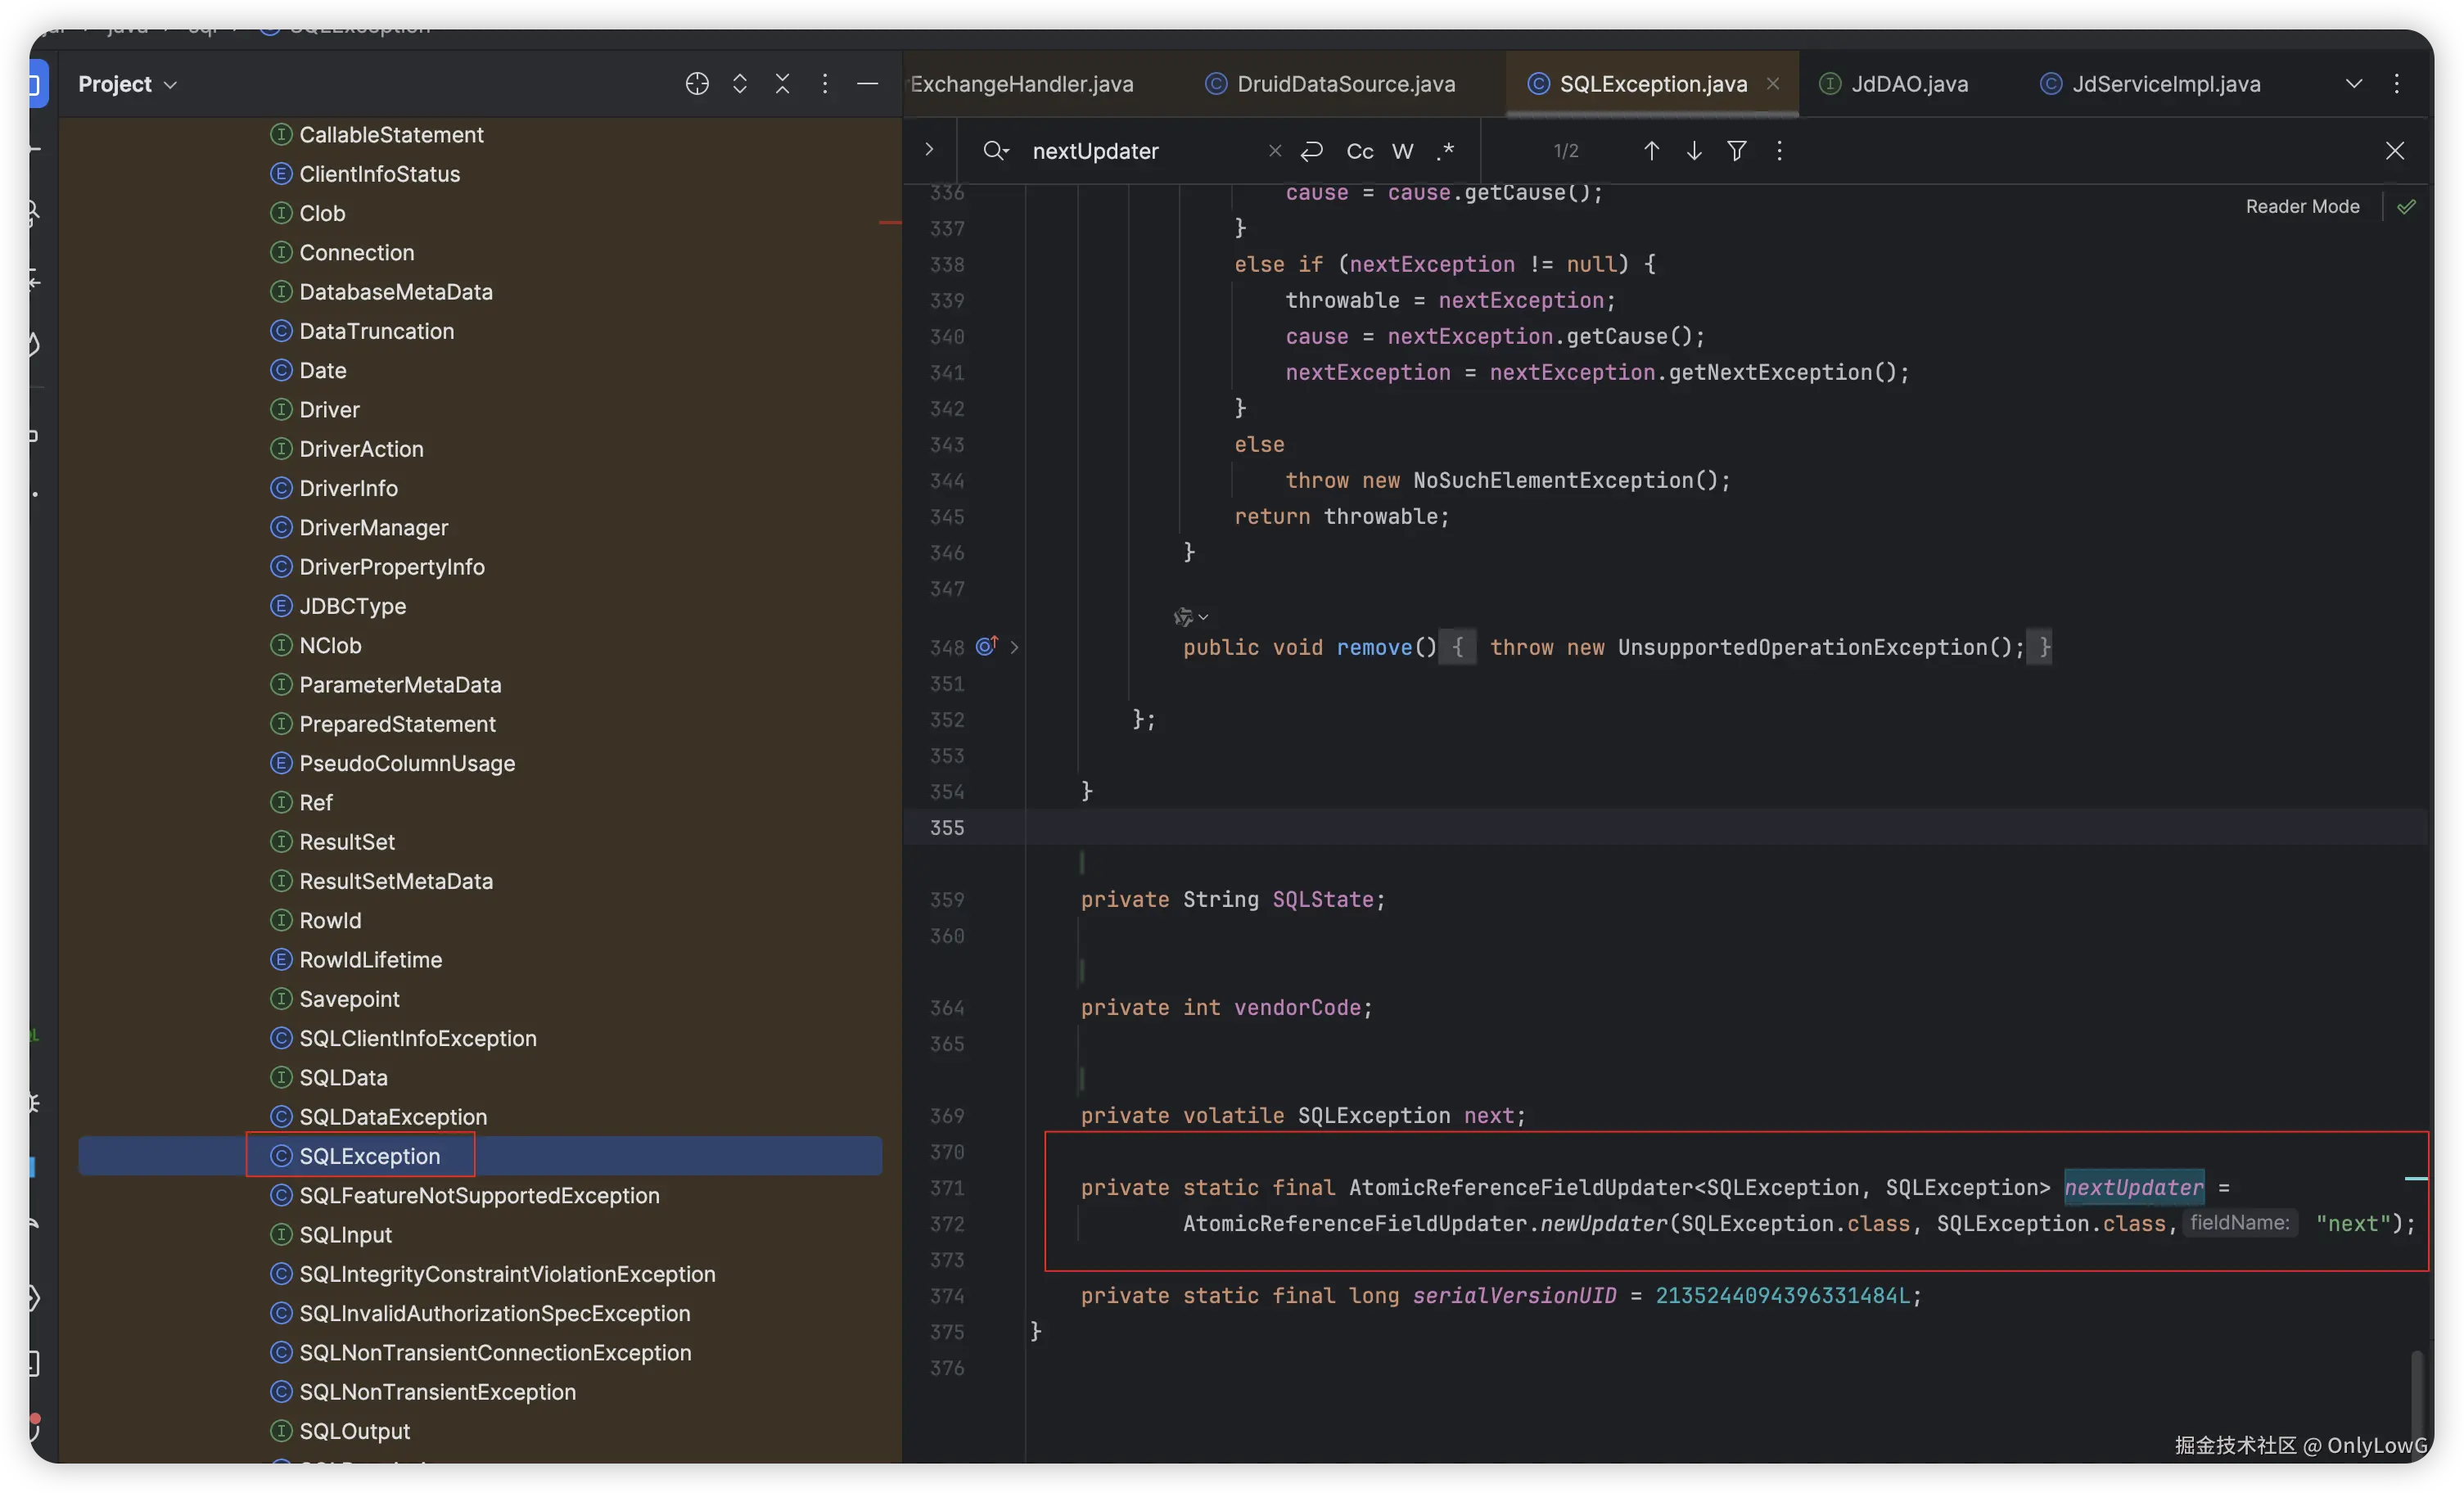Screen dimensions: 2464x1493
Task: Close the SQLException.java tab
Action: pyautogui.click(x=1773, y=84)
